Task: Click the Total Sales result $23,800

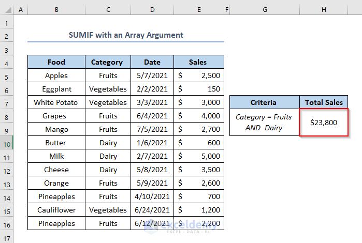Action: click(x=324, y=123)
